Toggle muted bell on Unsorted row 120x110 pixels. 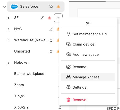click(51, 52)
